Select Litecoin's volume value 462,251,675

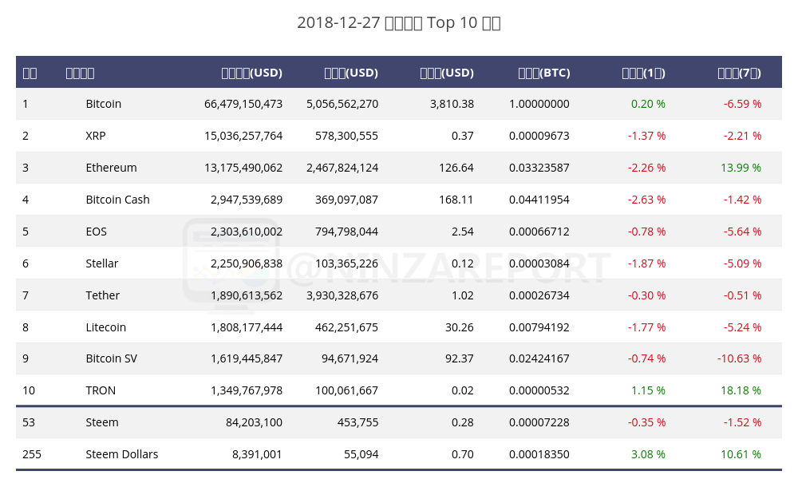(346, 327)
